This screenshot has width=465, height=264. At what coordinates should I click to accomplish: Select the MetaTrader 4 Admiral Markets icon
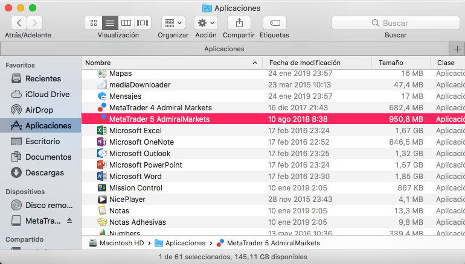coord(102,107)
